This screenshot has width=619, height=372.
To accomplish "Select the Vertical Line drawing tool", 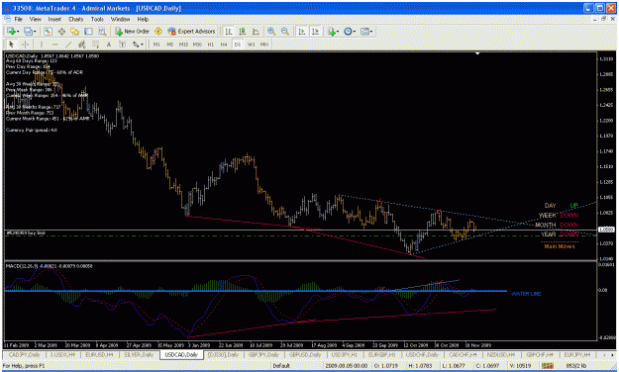I will click(41, 45).
